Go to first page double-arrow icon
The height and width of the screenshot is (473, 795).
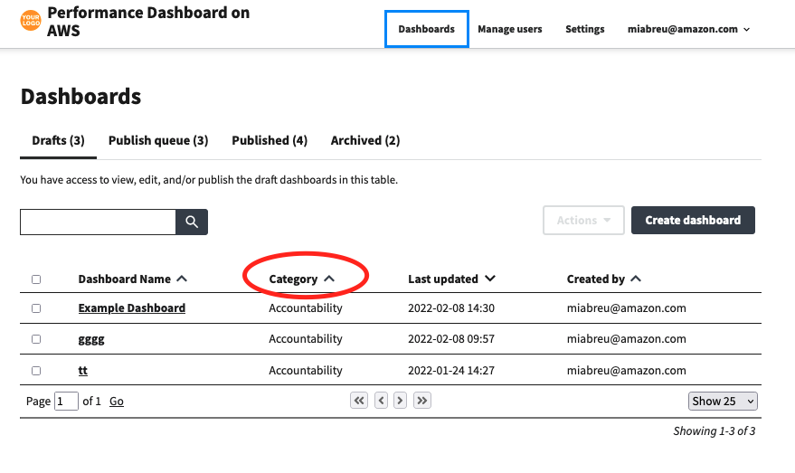pyautogui.click(x=359, y=401)
